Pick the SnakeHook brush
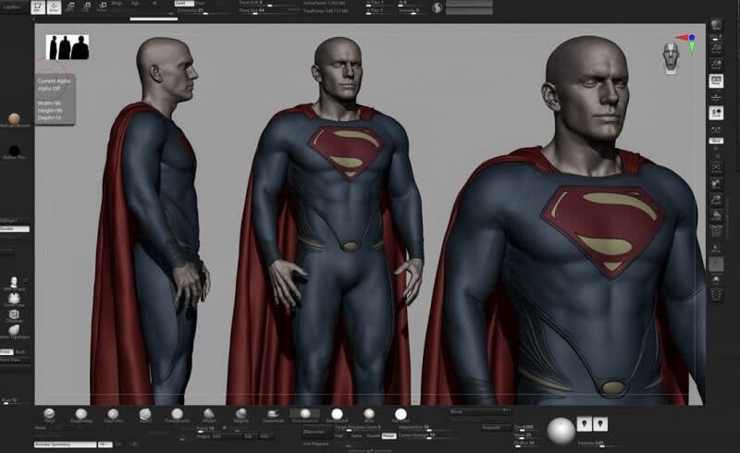 [x=273, y=415]
